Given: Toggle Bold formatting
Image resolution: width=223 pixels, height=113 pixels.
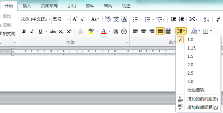Looking at the screenshot, I should [x=24, y=31].
